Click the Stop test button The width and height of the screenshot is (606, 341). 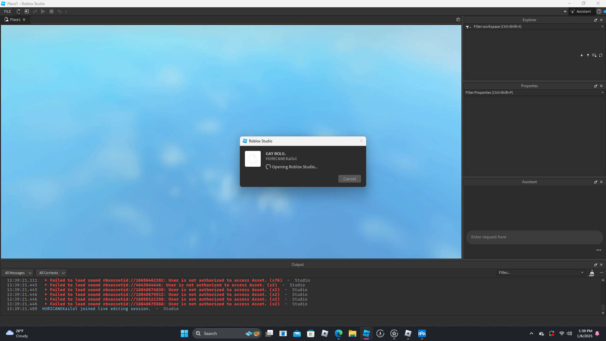coord(51,11)
